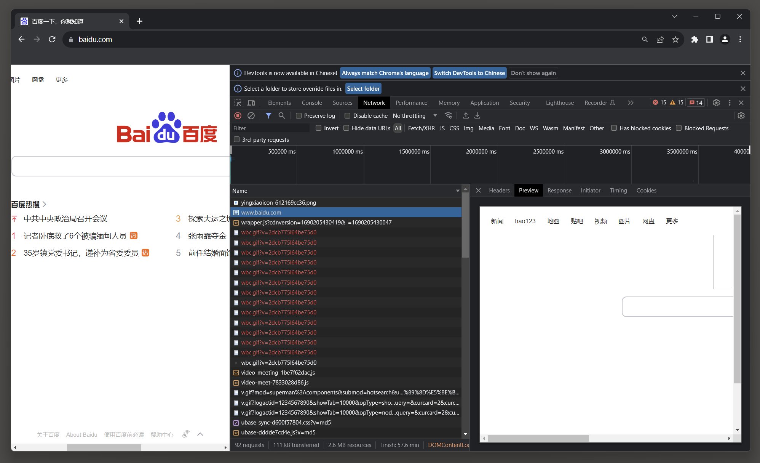Select the Response tab
The image size is (760, 463).
tap(559, 190)
